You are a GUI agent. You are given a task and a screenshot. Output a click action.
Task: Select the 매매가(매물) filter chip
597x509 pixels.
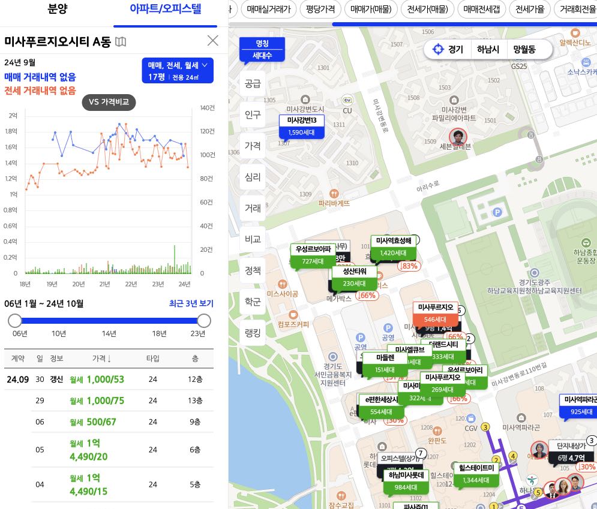(x=371, y=9)
